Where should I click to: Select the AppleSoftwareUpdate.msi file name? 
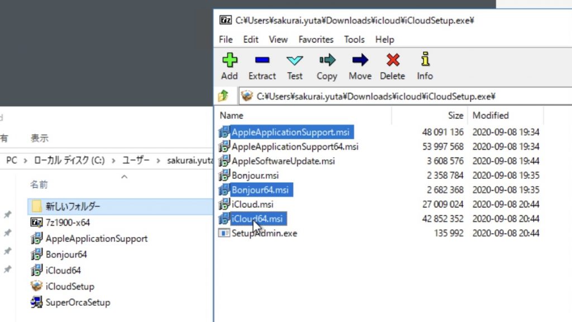click(x=283, y=161)
